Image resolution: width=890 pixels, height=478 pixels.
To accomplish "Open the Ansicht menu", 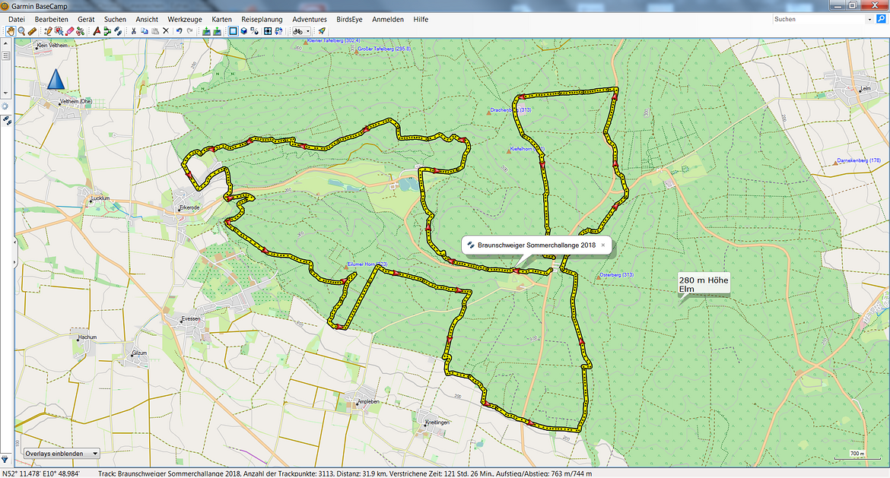I will pos(147,19).
